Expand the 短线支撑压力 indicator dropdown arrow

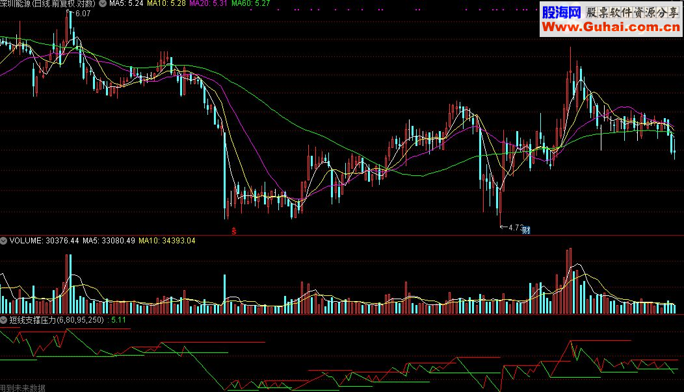click(3, 320)
